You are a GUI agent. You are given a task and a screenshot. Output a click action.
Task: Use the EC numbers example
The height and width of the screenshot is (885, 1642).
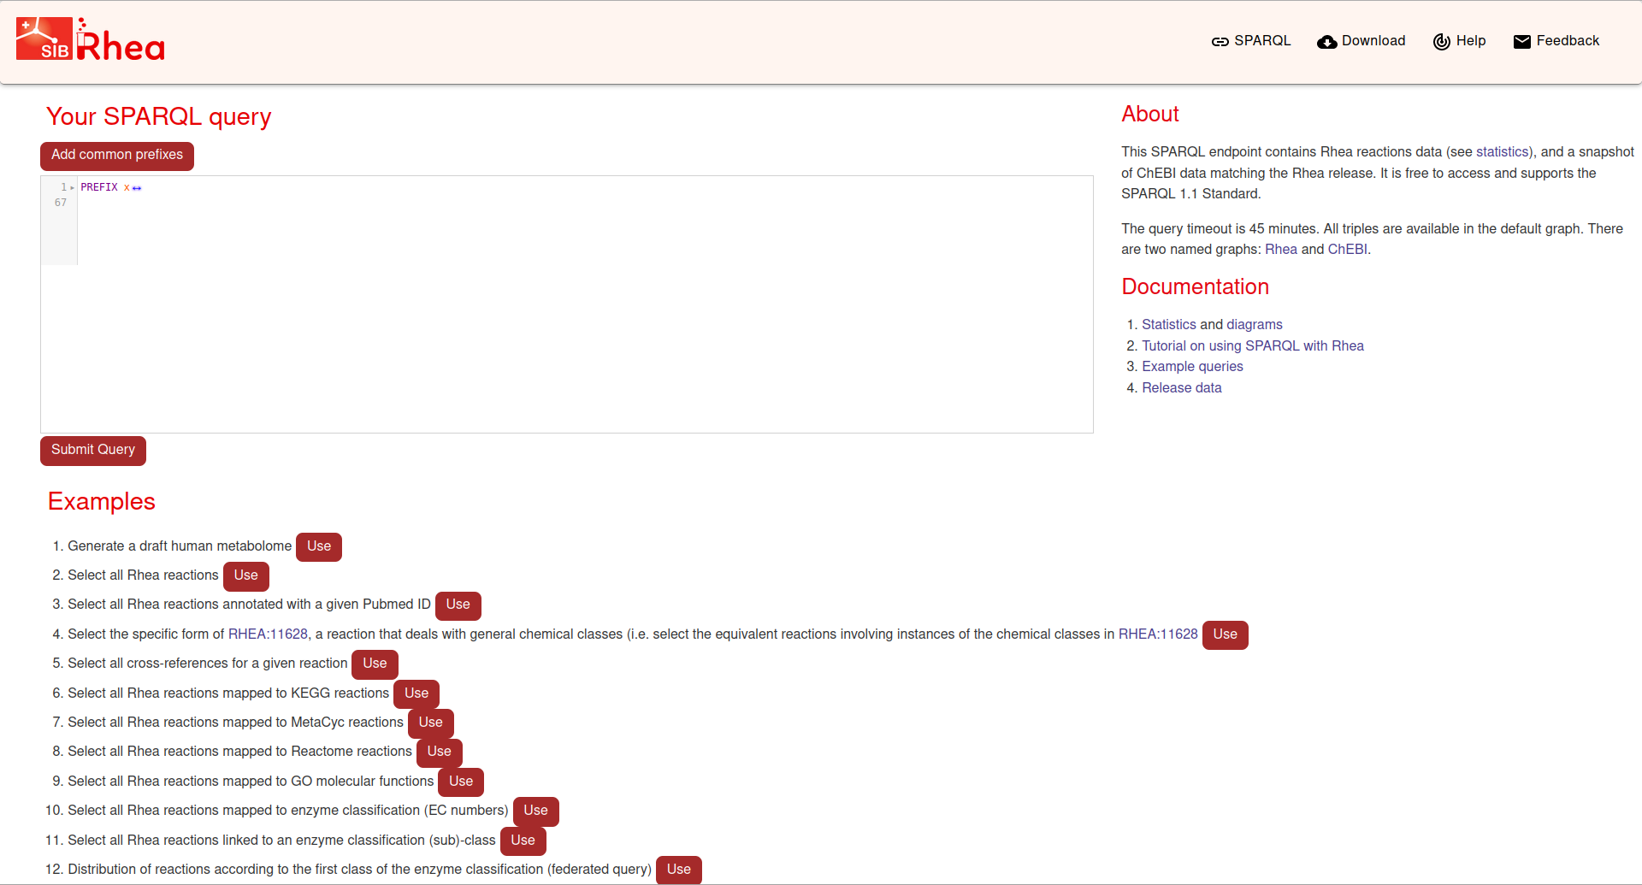pos(536,811)
